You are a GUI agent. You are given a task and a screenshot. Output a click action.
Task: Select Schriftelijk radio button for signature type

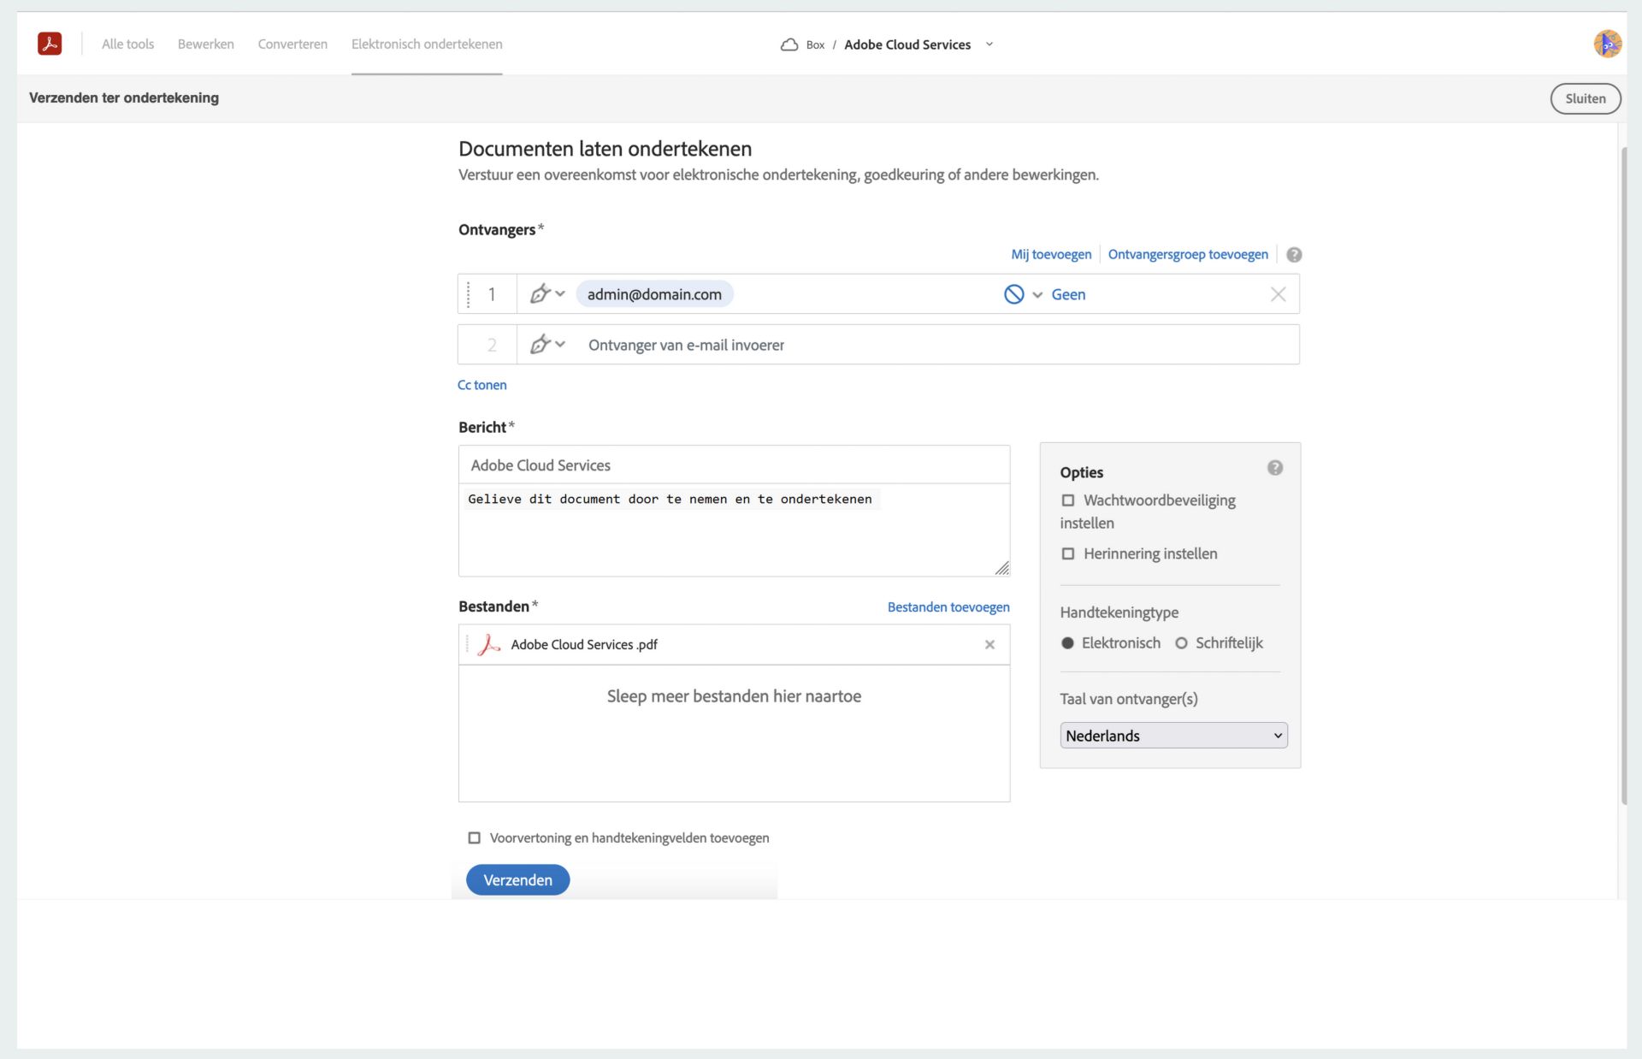point(1180,642)
